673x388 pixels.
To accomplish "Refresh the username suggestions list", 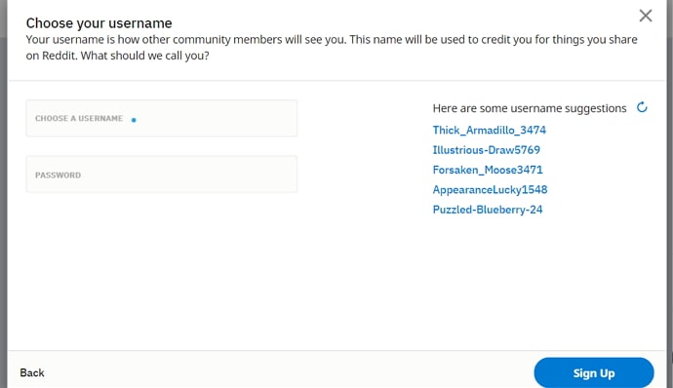I will [x=642, y=107].
